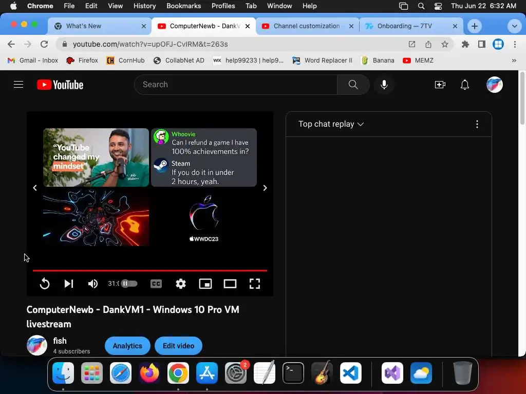Open the WWDC23 video thumbnail
This screenshot has height=394, width=526.
click(204, 218)
